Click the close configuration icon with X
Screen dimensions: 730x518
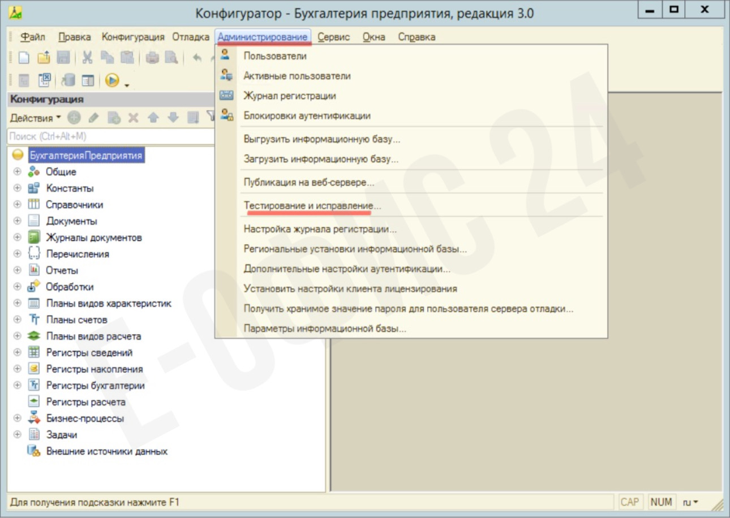coord(44,81)
